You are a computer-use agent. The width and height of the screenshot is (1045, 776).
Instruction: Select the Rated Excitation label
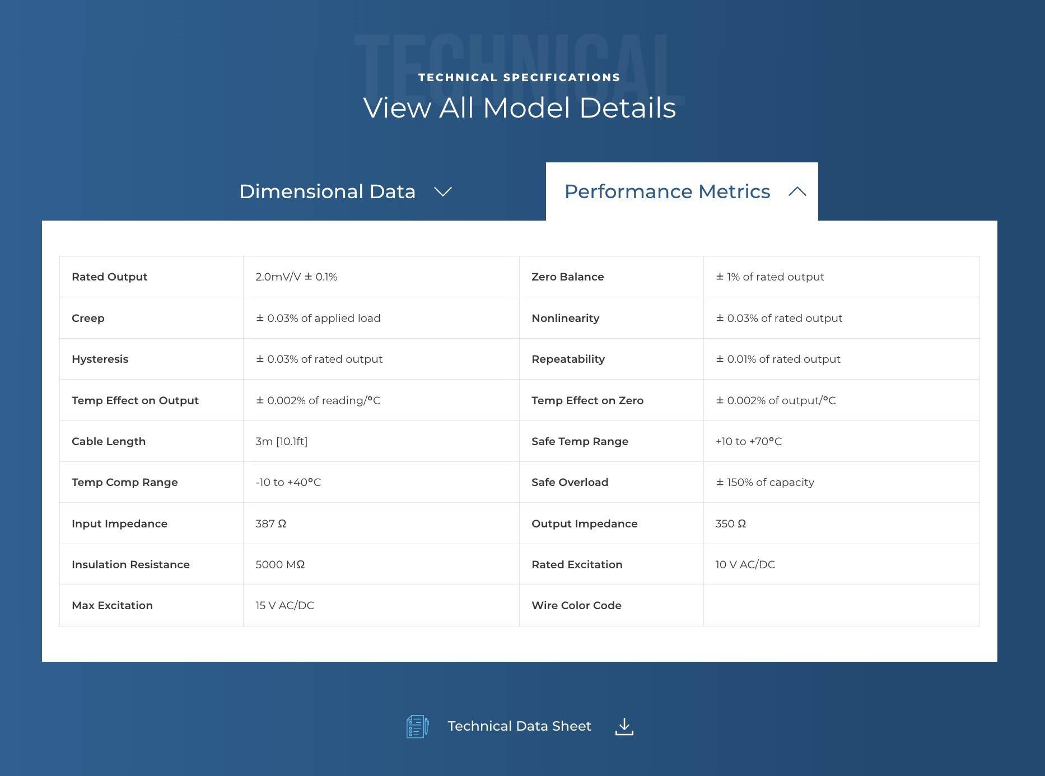click(577, 564)
